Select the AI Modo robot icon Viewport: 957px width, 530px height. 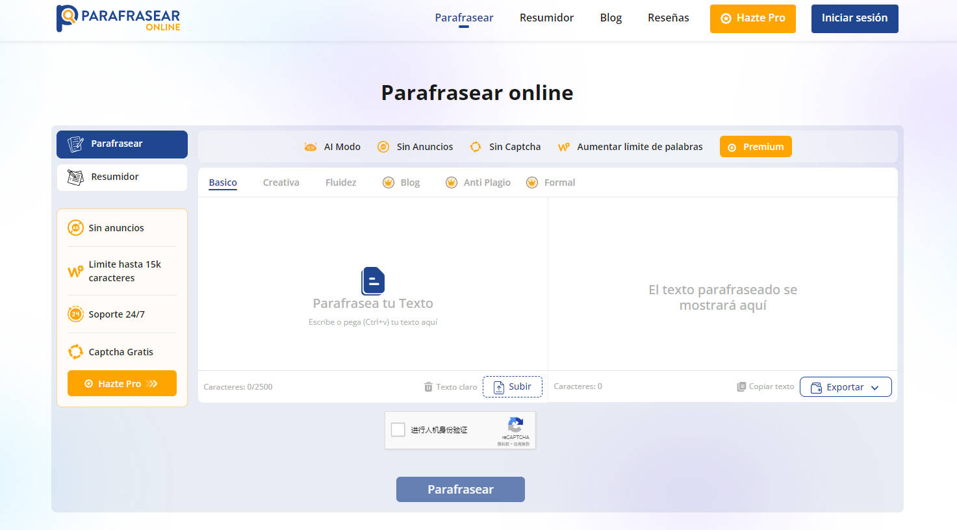tap(310, 147)
